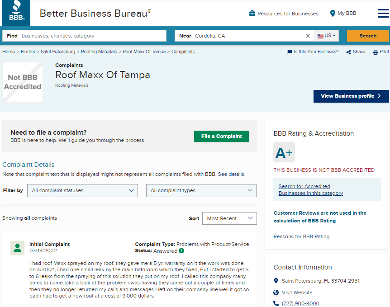Screen dimensions: 390x307
Task: Clear the Near location field with X
Action: point(308,36)
